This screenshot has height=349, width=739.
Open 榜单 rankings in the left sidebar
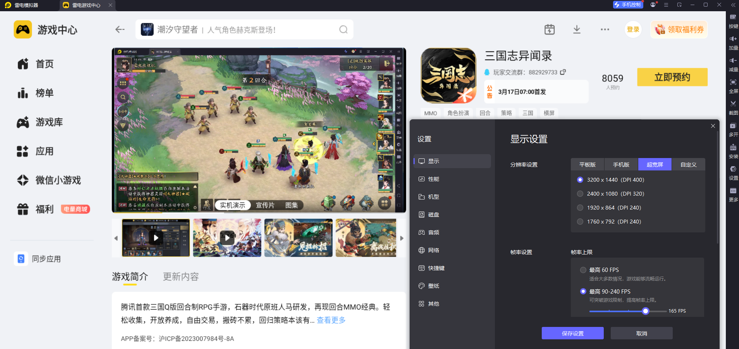click(36, 93)
